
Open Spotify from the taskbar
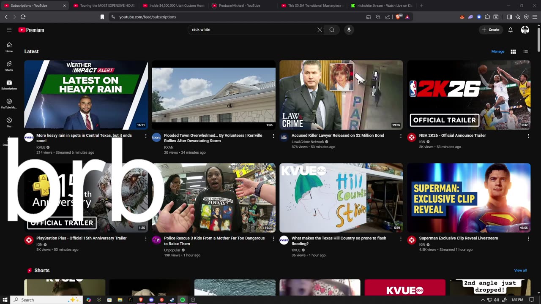click(183, 300)
